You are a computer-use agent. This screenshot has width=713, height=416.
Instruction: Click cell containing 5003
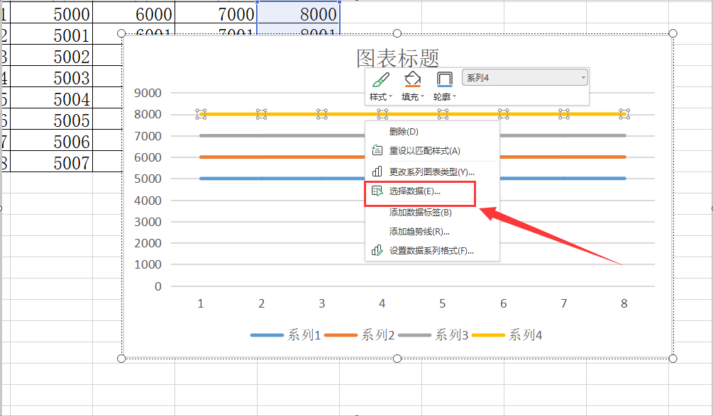[x=51, y=78]
